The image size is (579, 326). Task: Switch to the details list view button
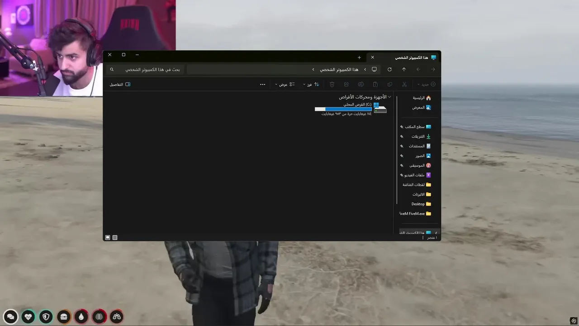(x=115, y=237)
